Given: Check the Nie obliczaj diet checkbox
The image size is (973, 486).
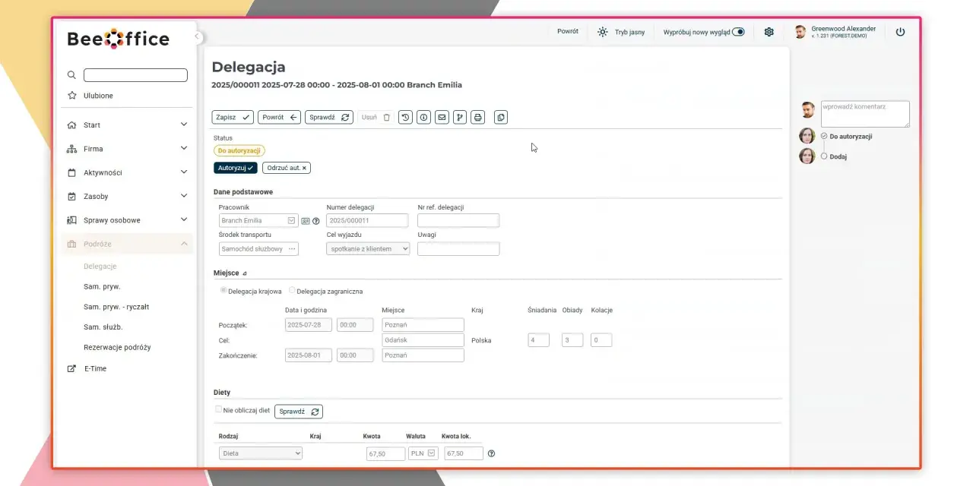Looking at the screenshot, I should click(219, 409).
